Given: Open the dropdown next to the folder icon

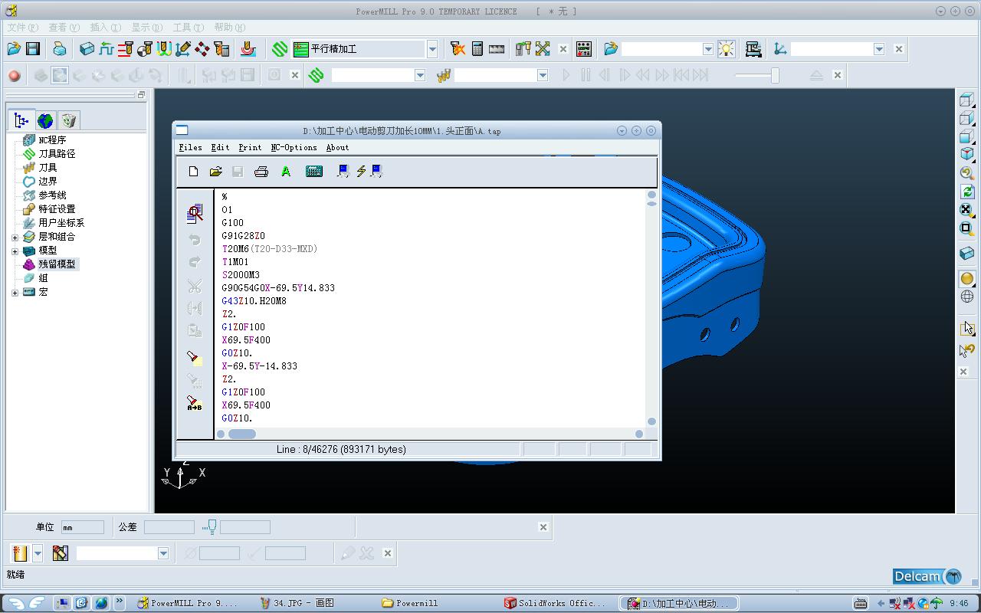Looking at the screenshot, I should (708, 49).
